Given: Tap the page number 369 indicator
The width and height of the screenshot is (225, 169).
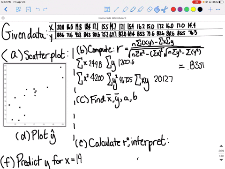Looking at the screenshot, I should (221, 151).
